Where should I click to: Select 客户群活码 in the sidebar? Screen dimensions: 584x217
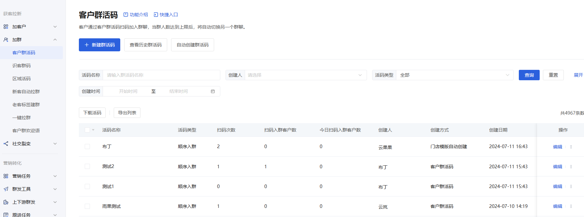tap(31, 53)
